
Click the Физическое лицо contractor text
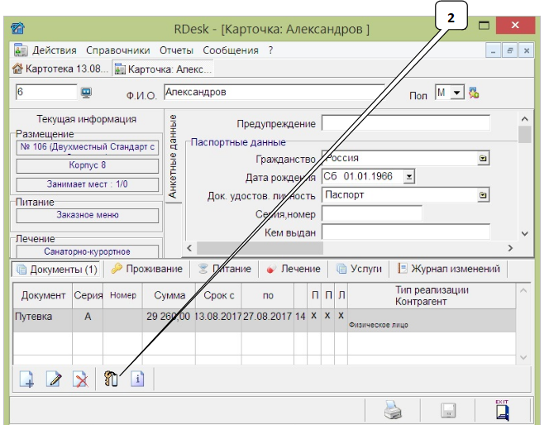(379, 325)
